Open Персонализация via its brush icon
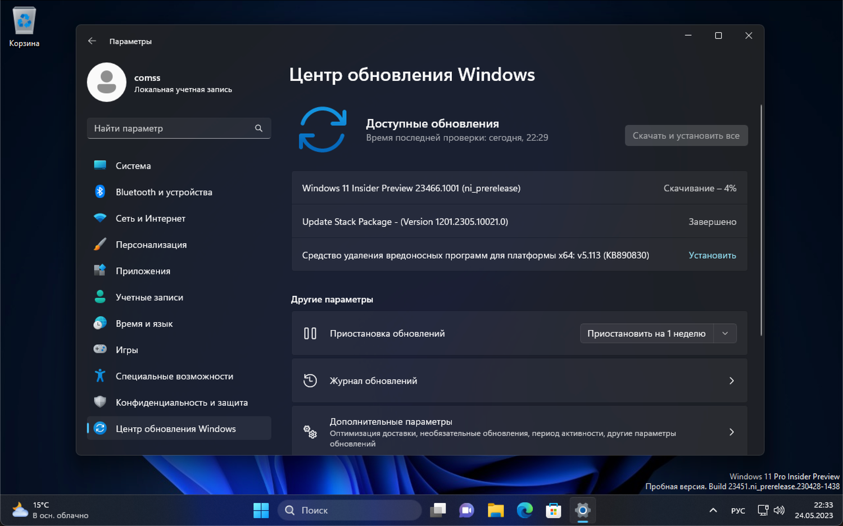This screenshot has height=526, width=843. [x=99, y=244]
